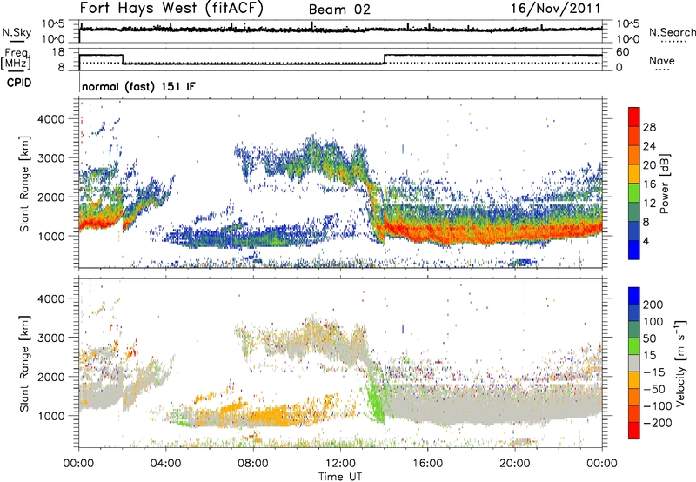Screen dimensions: 696x482
Task: Pick the red top segment of Power colorbar
Action: pyautogui.click(x=634, y=117)
